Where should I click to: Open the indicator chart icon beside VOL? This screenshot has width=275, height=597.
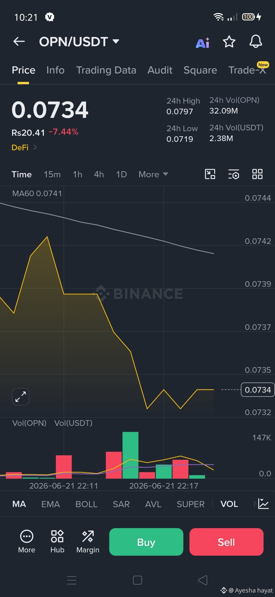(263, 504)
